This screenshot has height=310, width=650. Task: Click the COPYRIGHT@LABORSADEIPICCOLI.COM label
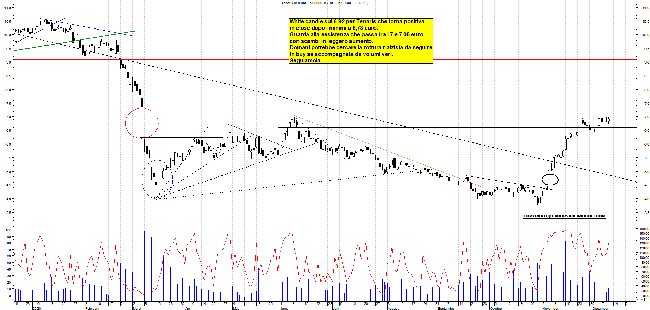coord(564,216)
